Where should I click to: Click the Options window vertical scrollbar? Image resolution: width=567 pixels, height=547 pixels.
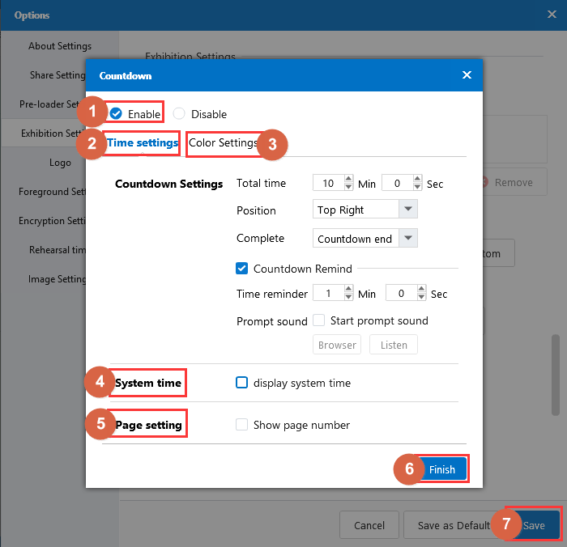tap(556, 375)
